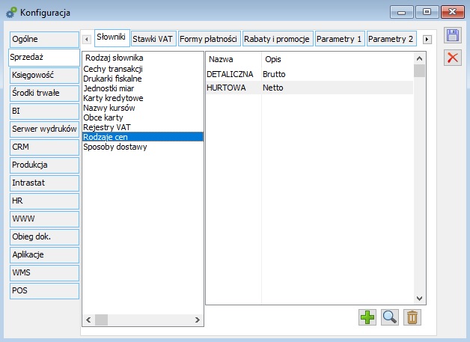This screenshot has height=342, width=470.
Task: Select Karty kredytowe dictionary
Action: pyautogui.click(x=143, y=98)
